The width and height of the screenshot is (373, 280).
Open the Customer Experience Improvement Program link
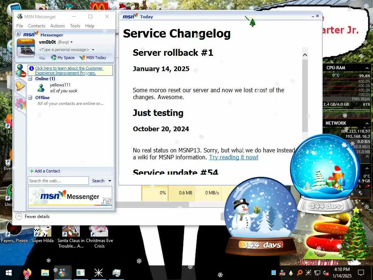click(69, 70)
